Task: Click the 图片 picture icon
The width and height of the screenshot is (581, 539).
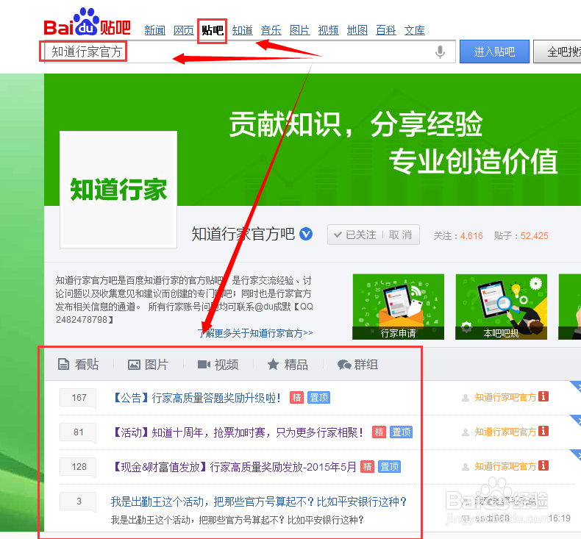Action: pos(134,365)
